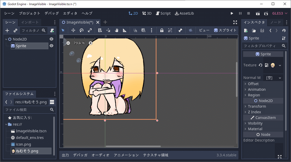Enable smart snapping

135,30
